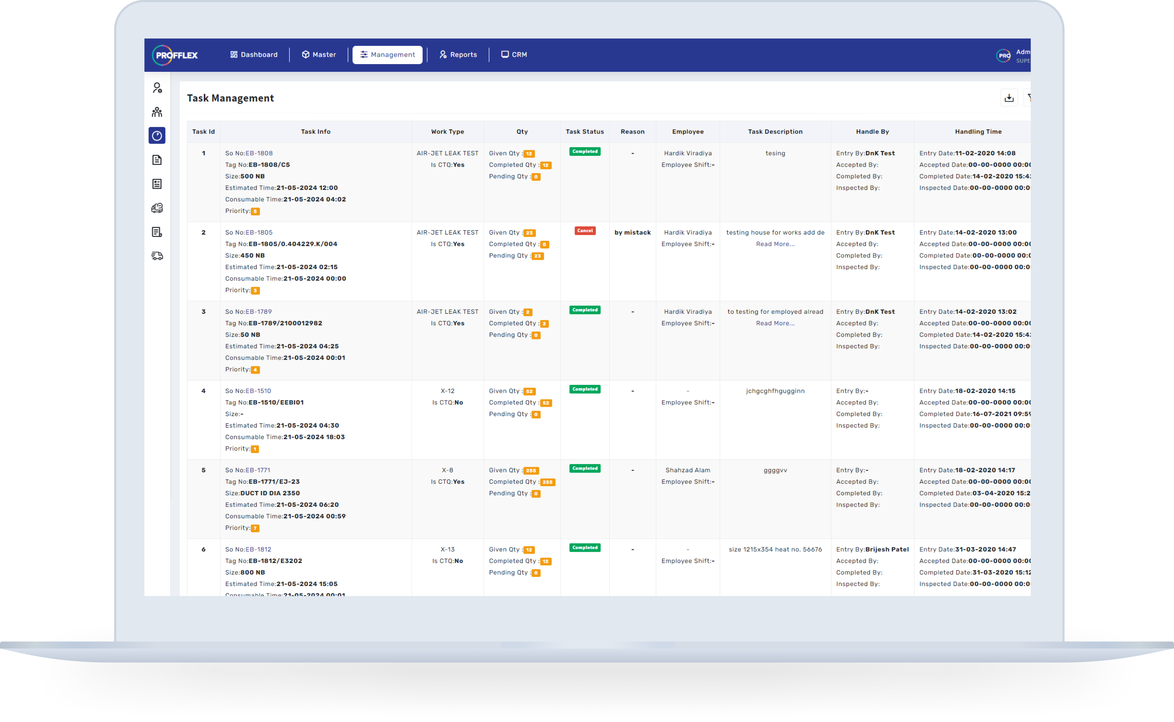Select the active clock task icon
The height and width of the screenshot is (722, 1174).
[x=157, y=136]
